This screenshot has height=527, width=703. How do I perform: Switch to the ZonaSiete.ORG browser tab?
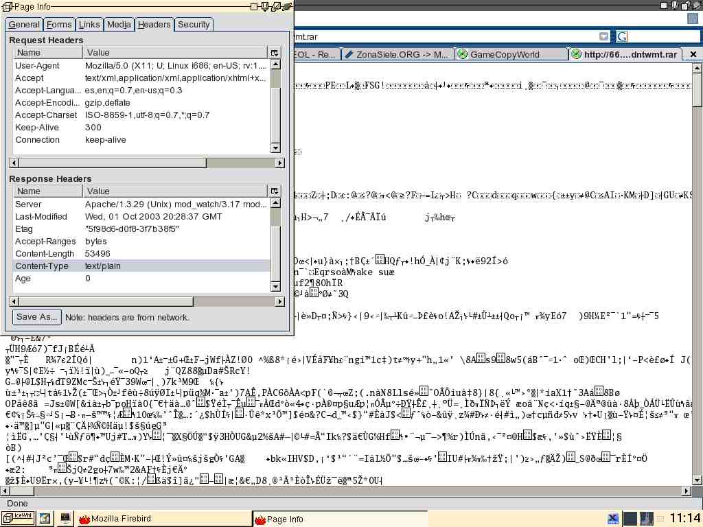(397, 55)
